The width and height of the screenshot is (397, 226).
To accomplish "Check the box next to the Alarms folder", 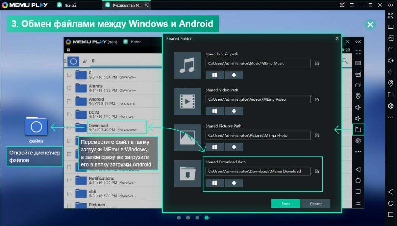I will pos(69,88).
